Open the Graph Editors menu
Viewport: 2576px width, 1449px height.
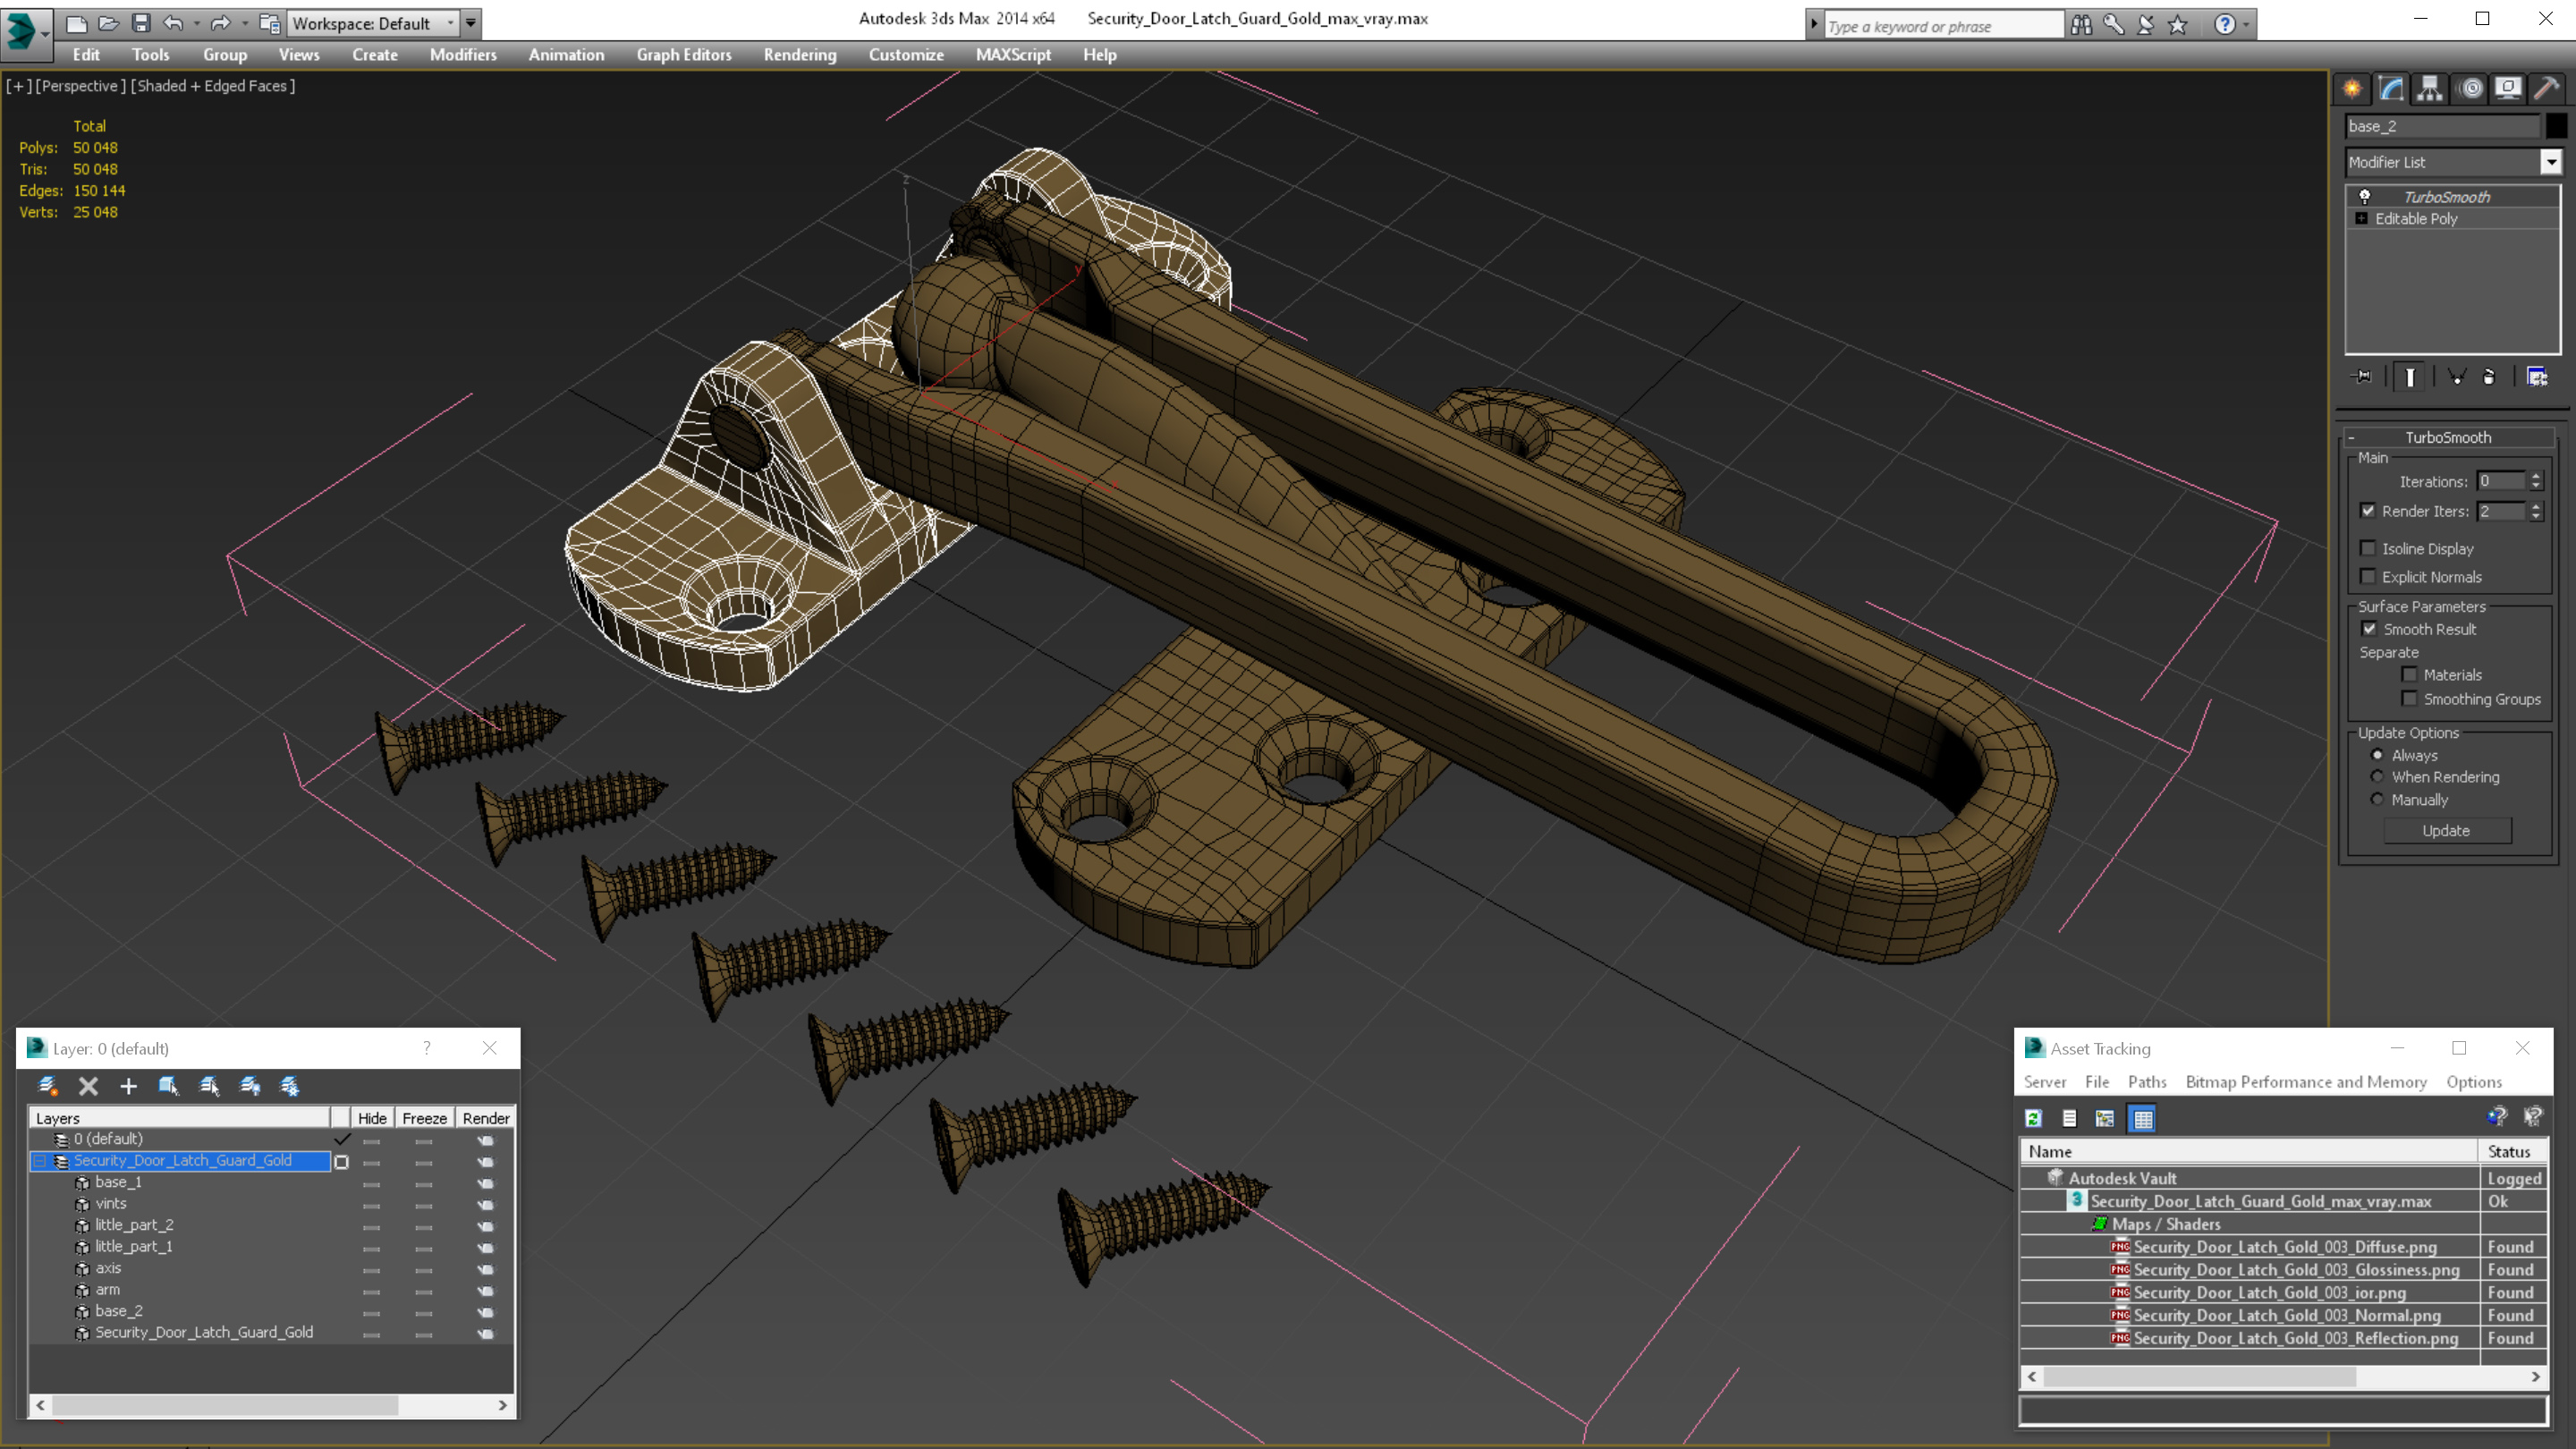(684, 55)
